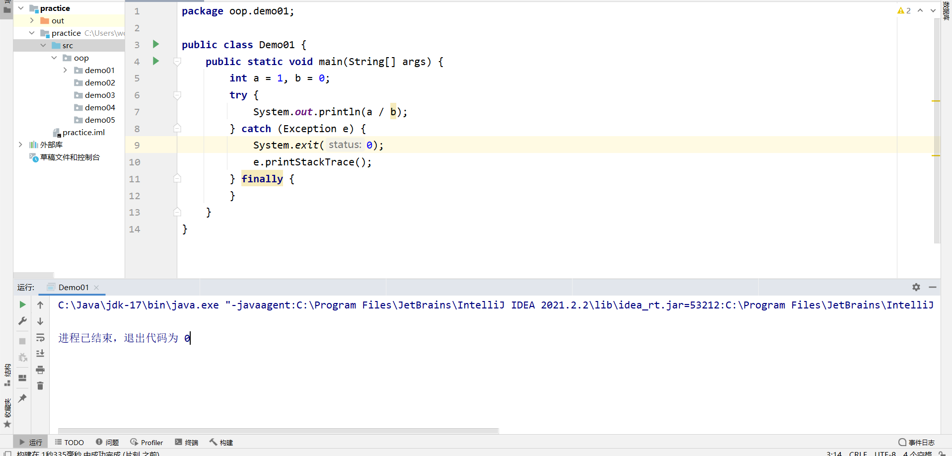
Task: Go to next highlighted problem arrow
Action: (933, 10)
